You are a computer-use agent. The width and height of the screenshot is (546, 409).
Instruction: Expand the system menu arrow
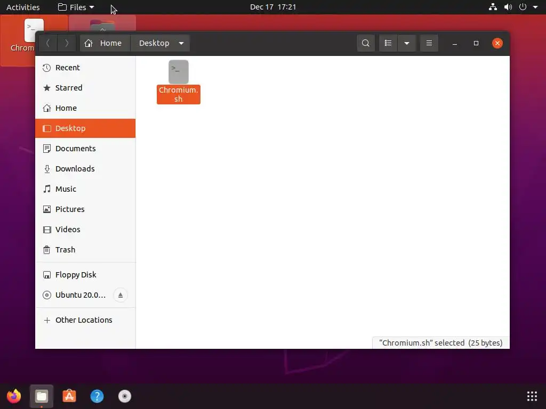535,7
